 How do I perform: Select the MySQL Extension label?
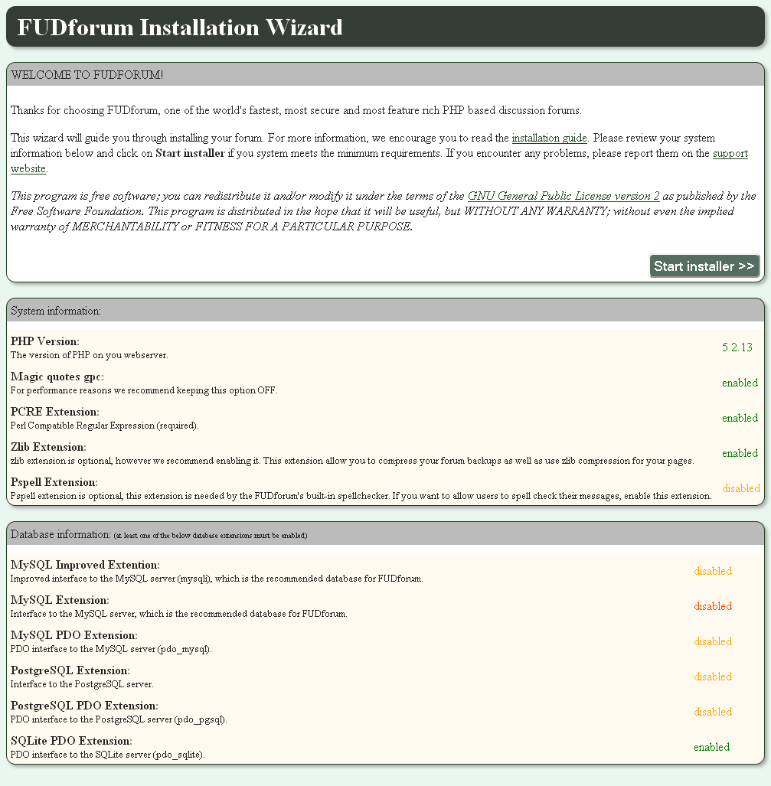60,600
